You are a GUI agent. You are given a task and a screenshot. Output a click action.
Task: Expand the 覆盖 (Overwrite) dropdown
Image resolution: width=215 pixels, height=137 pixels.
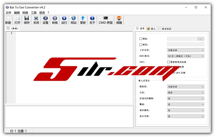tap(186, 104)
